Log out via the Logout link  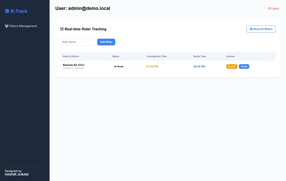(273, 8)
